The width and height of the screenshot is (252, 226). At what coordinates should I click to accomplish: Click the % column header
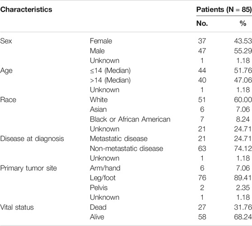coord(243,24)
